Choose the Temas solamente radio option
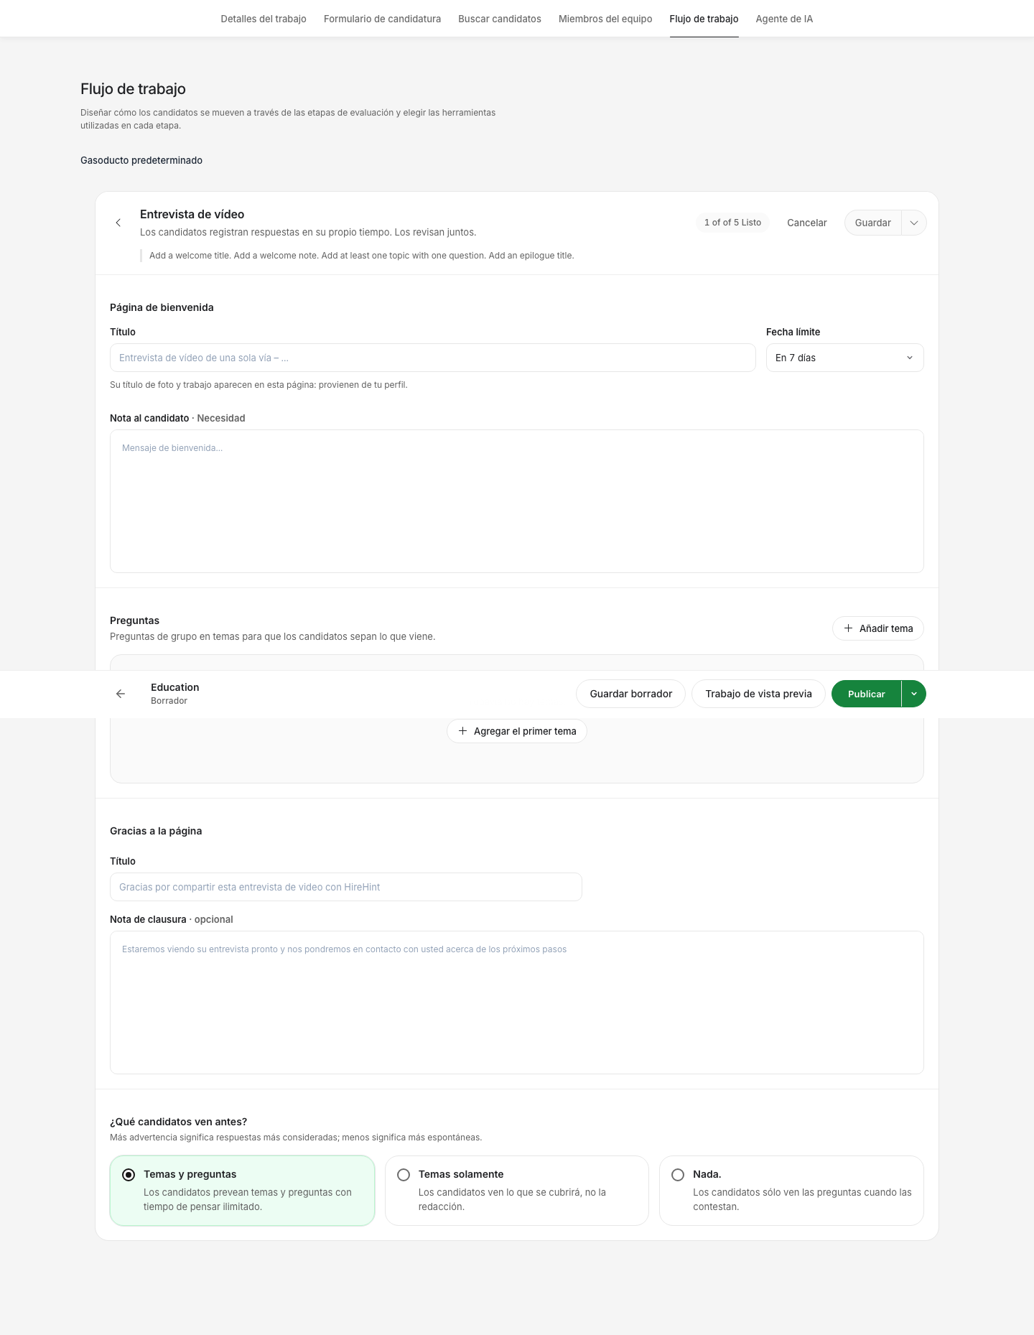This screenshot has height=1335, width=1034. pyautogui.click(x=404, y=1175)
